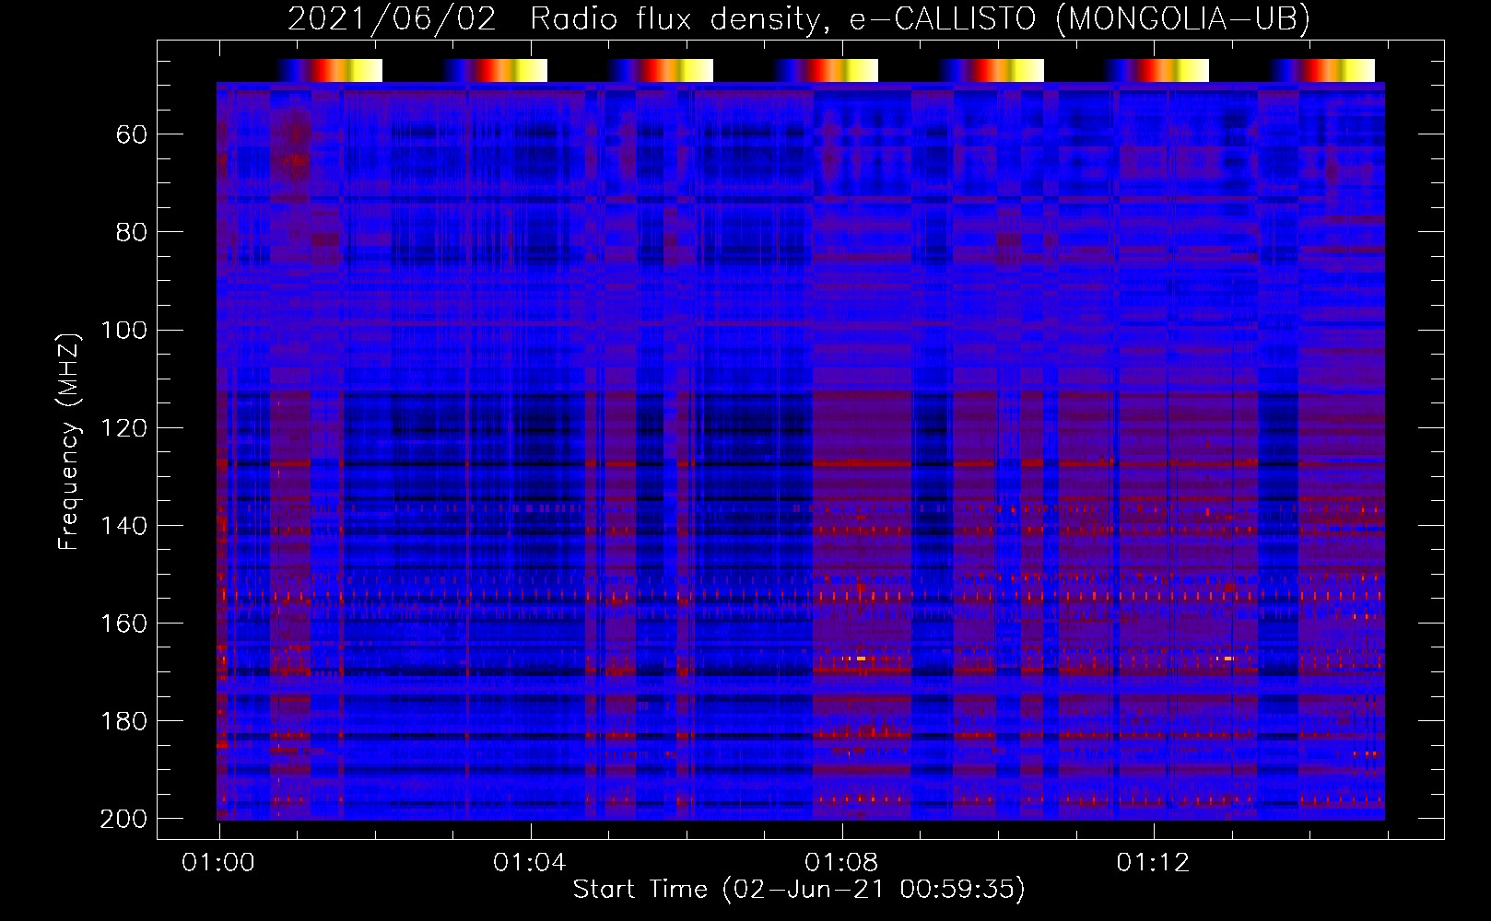Select the 01:12 time tick label
This screenshot has height=921, width=1491.
coord(1153,863)
